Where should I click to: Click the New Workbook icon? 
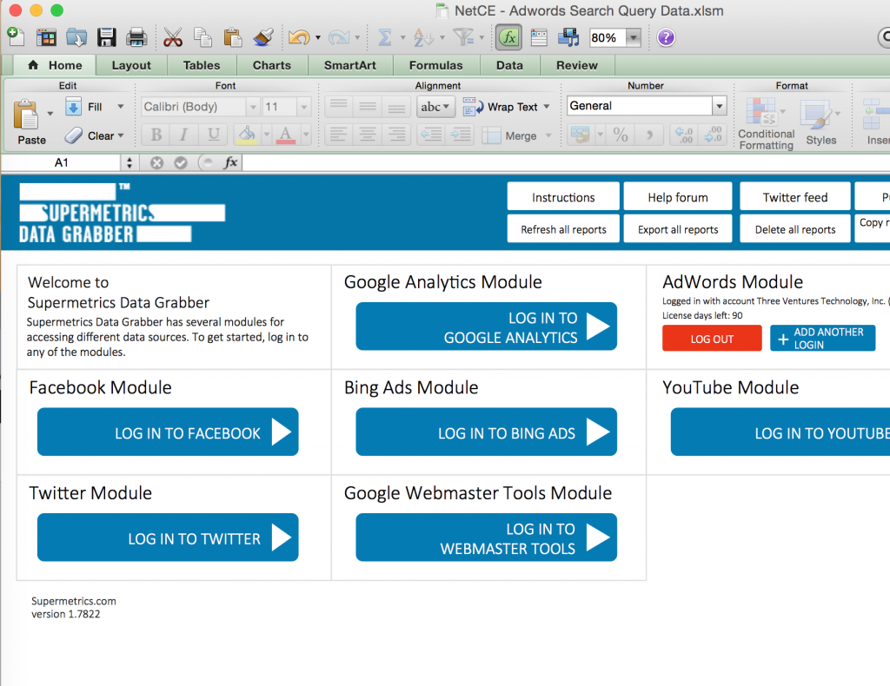[16, 37]
